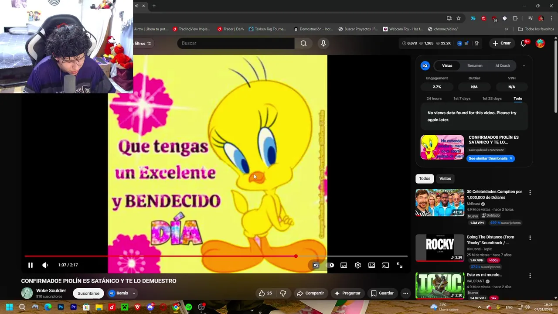Screen dimensions: 558x314
Task: Open the Woke Souldier channel link
Action: (x=51, y=290)
